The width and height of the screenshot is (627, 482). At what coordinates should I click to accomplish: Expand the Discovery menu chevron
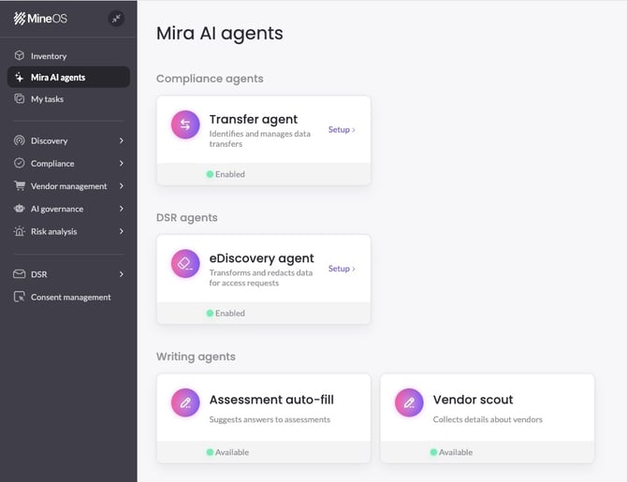pos(122,141)
